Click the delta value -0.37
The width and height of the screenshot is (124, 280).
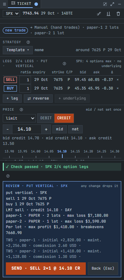pos(107,80)
